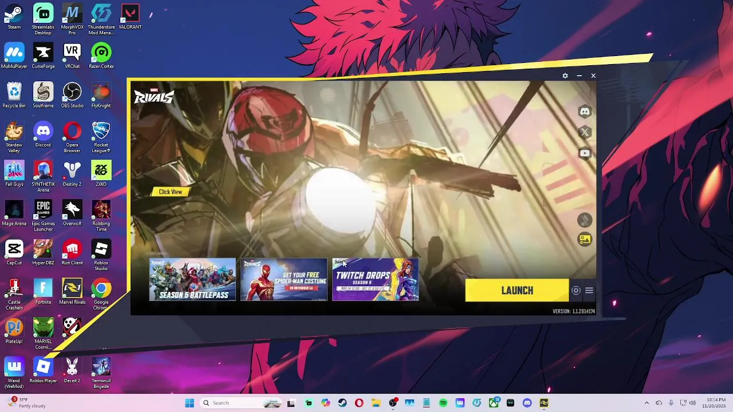This screenshot has height=412, width=733.
Task: Open the clock showing 10:14 PM
Action: click(x=714, y=403)
